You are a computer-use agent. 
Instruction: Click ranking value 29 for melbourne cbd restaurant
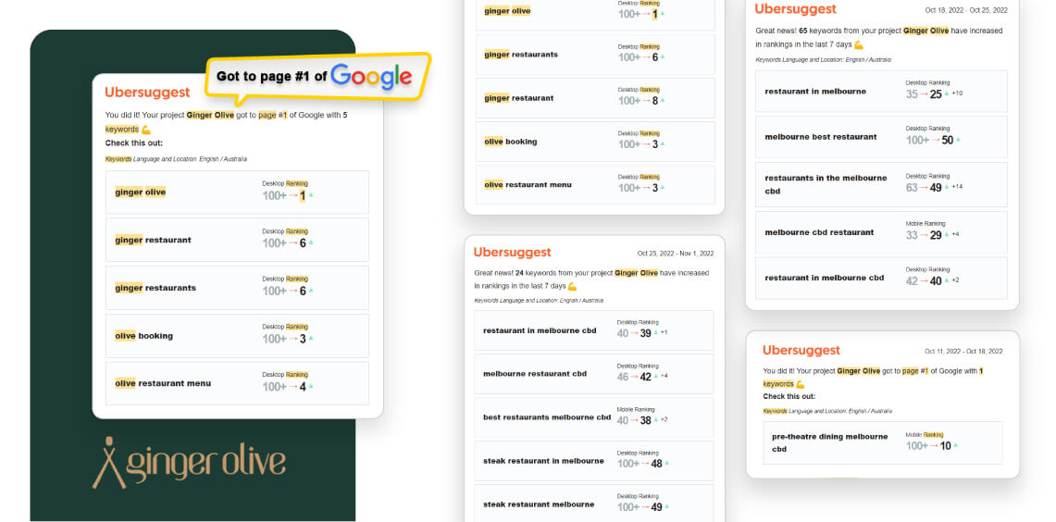pyautogui.click(x=936, y=235)
